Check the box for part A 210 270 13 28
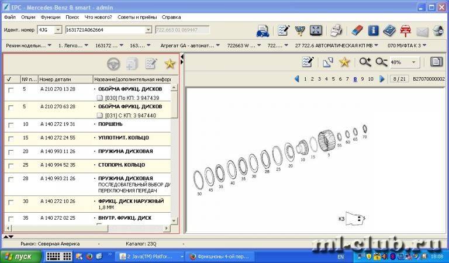Image resolution: width=449 pixels, height=263 pixels. coord(11,90)
